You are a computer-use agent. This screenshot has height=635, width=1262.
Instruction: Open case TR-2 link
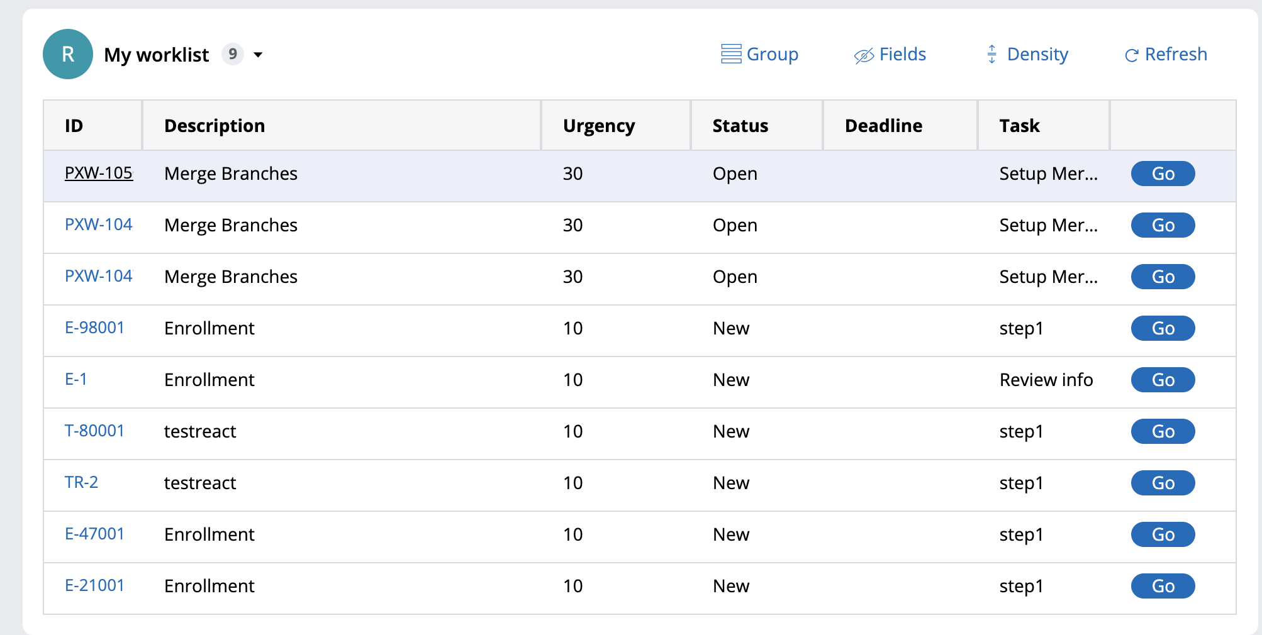(82, 482)
